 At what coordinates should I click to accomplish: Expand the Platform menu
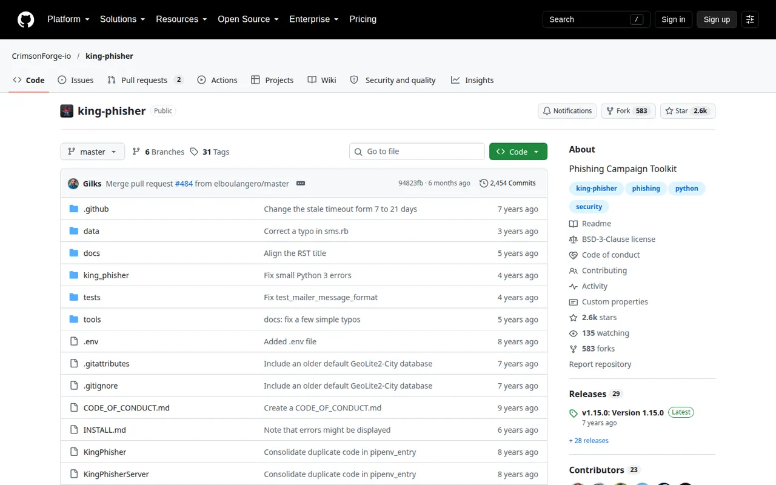coord(69,19)
